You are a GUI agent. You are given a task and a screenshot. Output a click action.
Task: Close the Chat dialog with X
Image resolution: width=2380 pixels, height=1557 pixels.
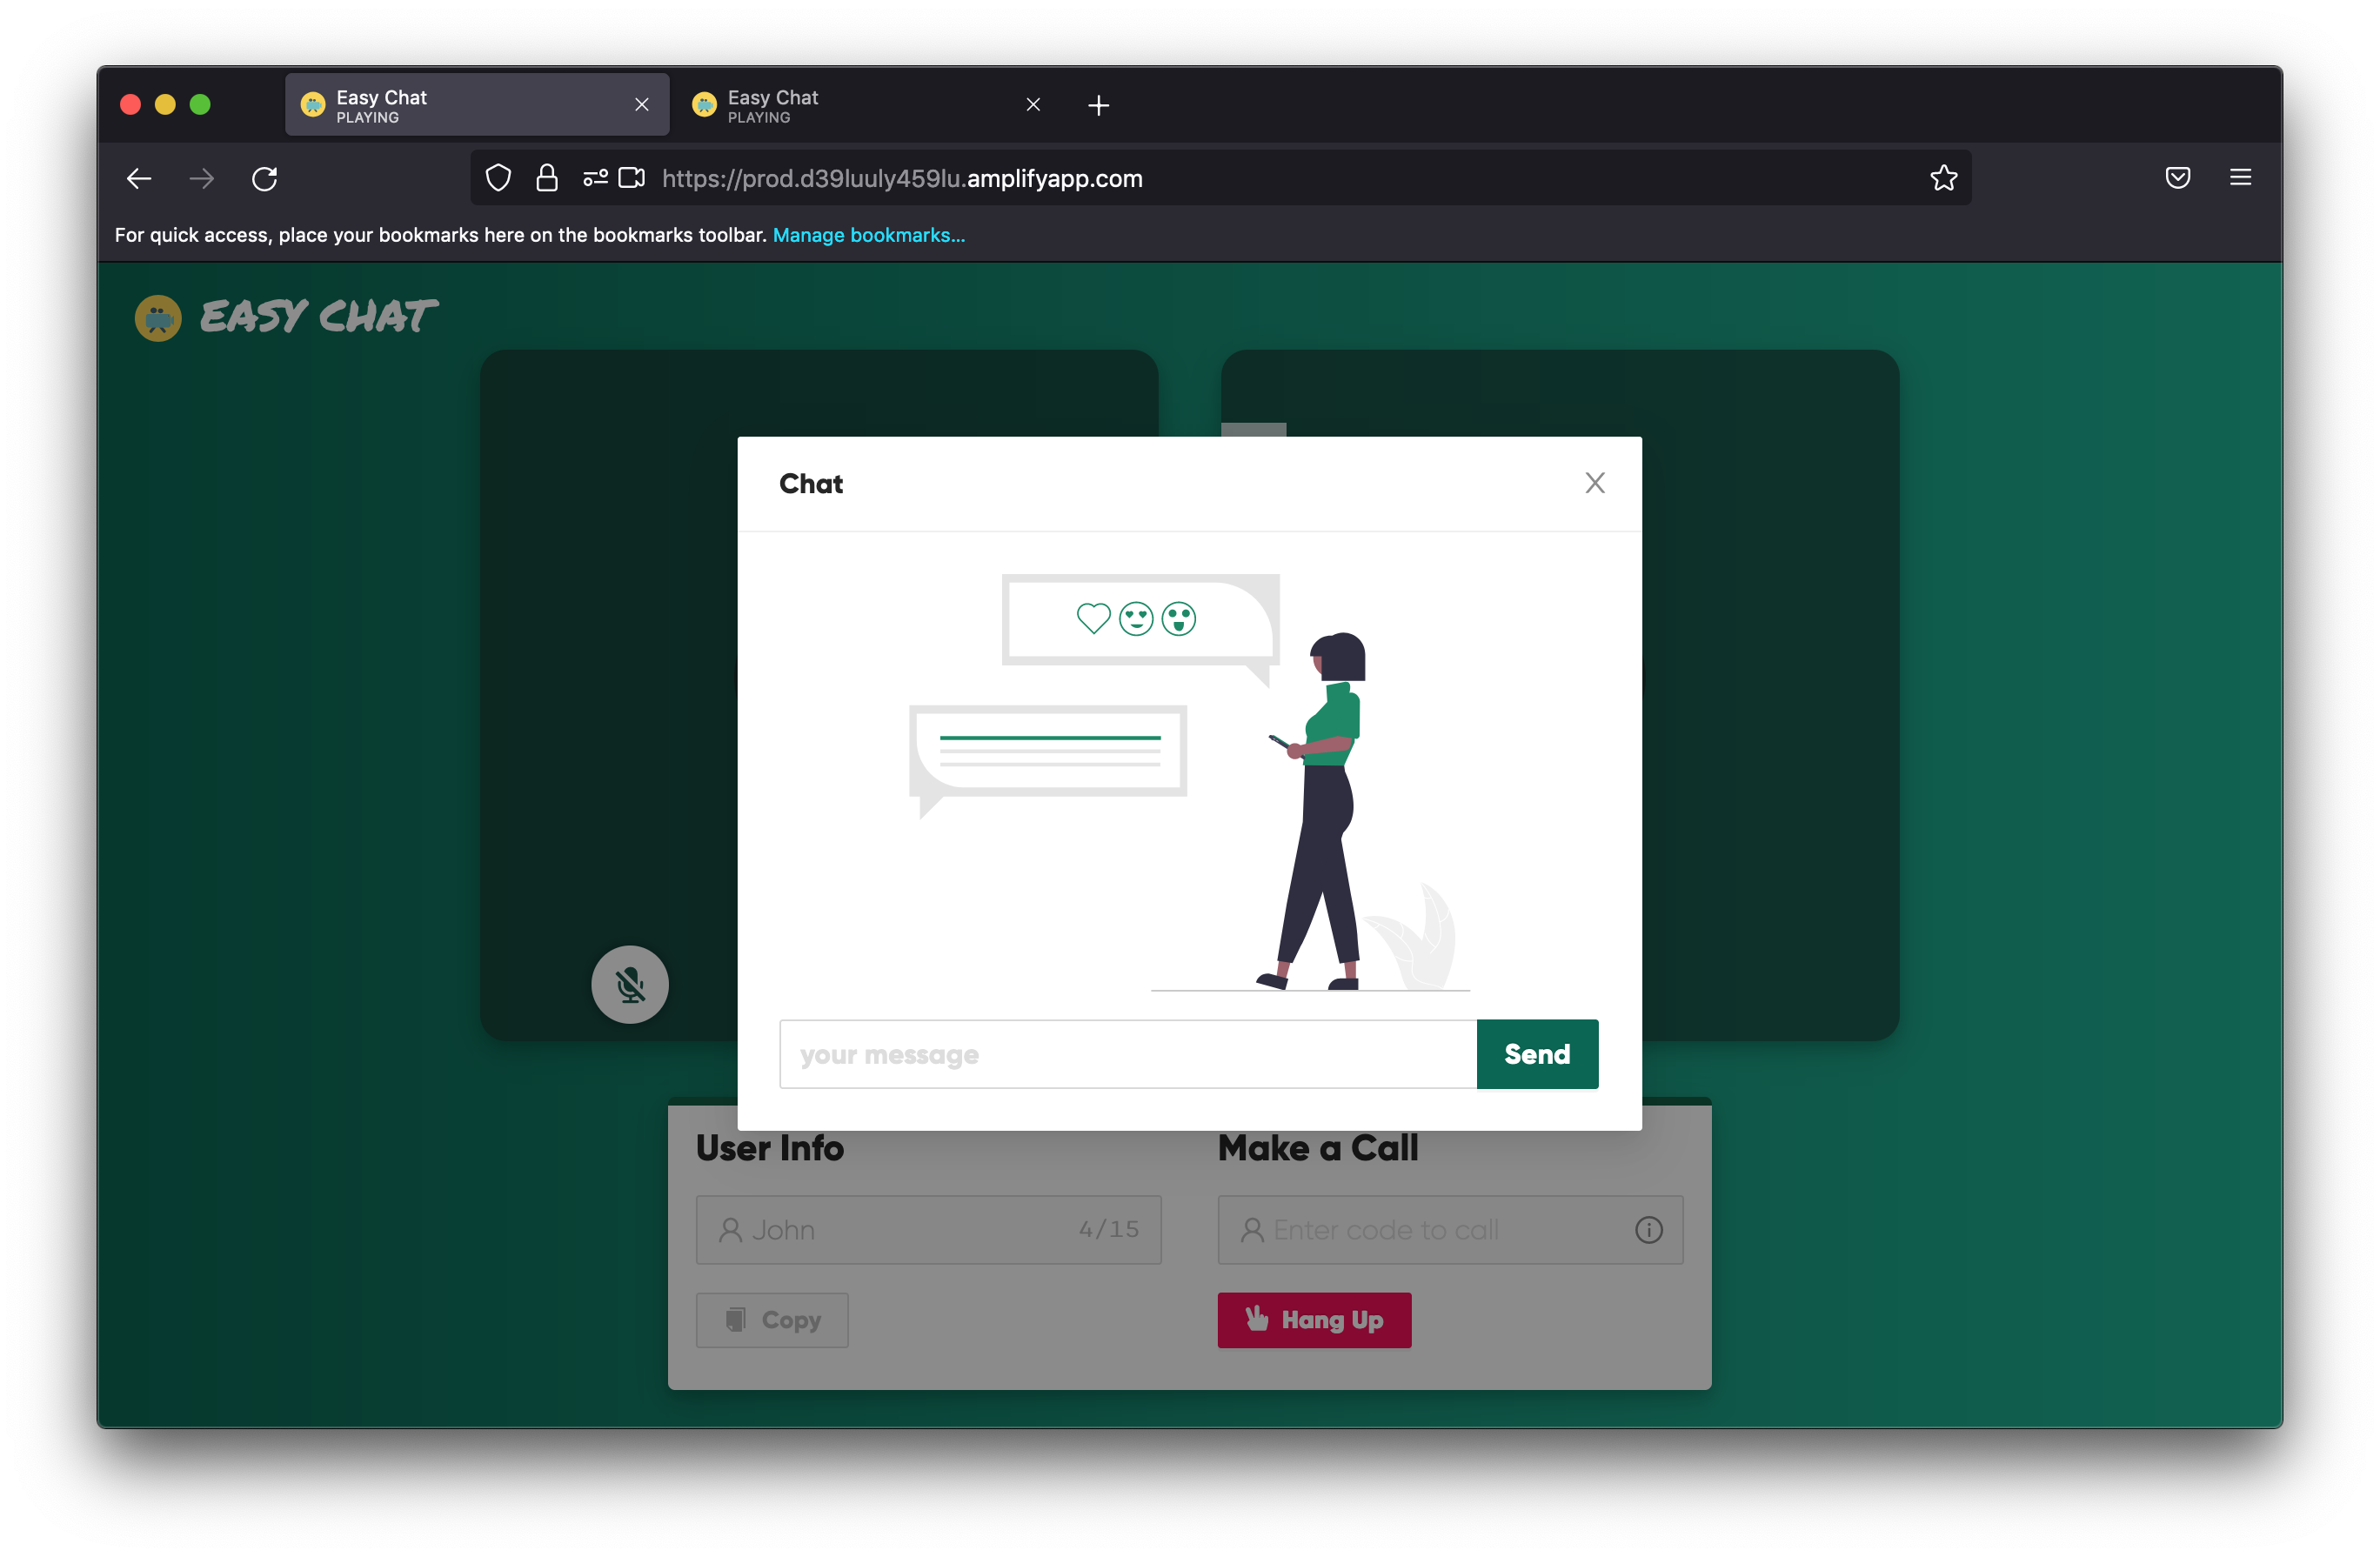1594,483
